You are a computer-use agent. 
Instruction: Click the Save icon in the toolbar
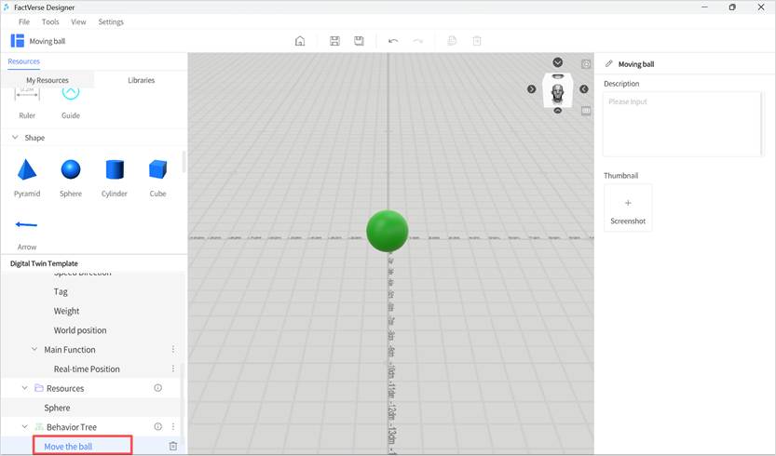pyautogui.click(x=334, y=41)
